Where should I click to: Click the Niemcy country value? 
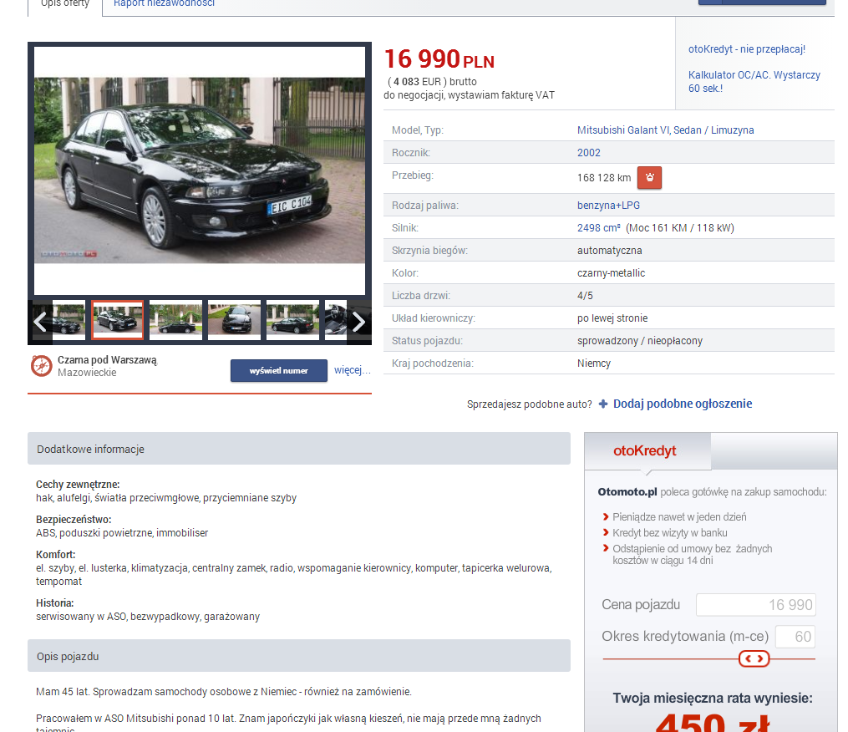(594, 363)
